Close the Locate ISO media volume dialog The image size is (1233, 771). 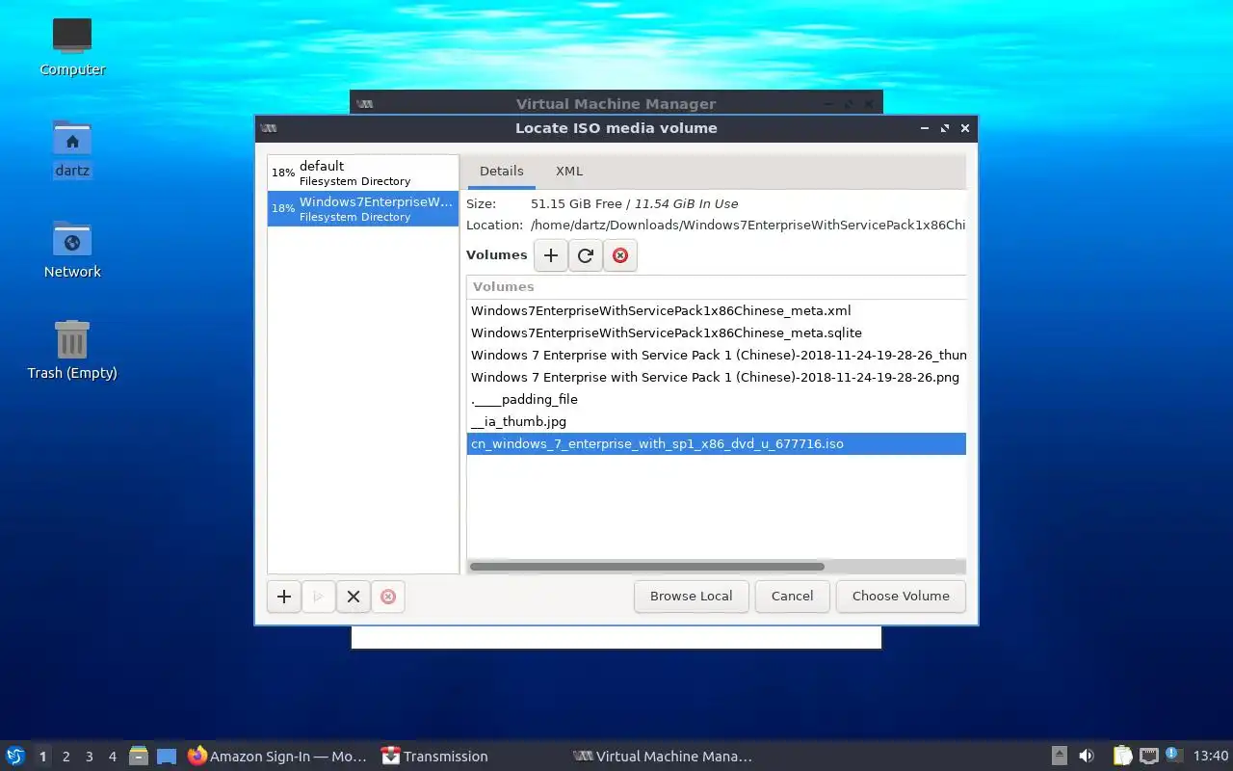965,128
